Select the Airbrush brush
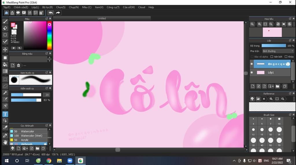The image size is (296, 165). tap(28, 144)
